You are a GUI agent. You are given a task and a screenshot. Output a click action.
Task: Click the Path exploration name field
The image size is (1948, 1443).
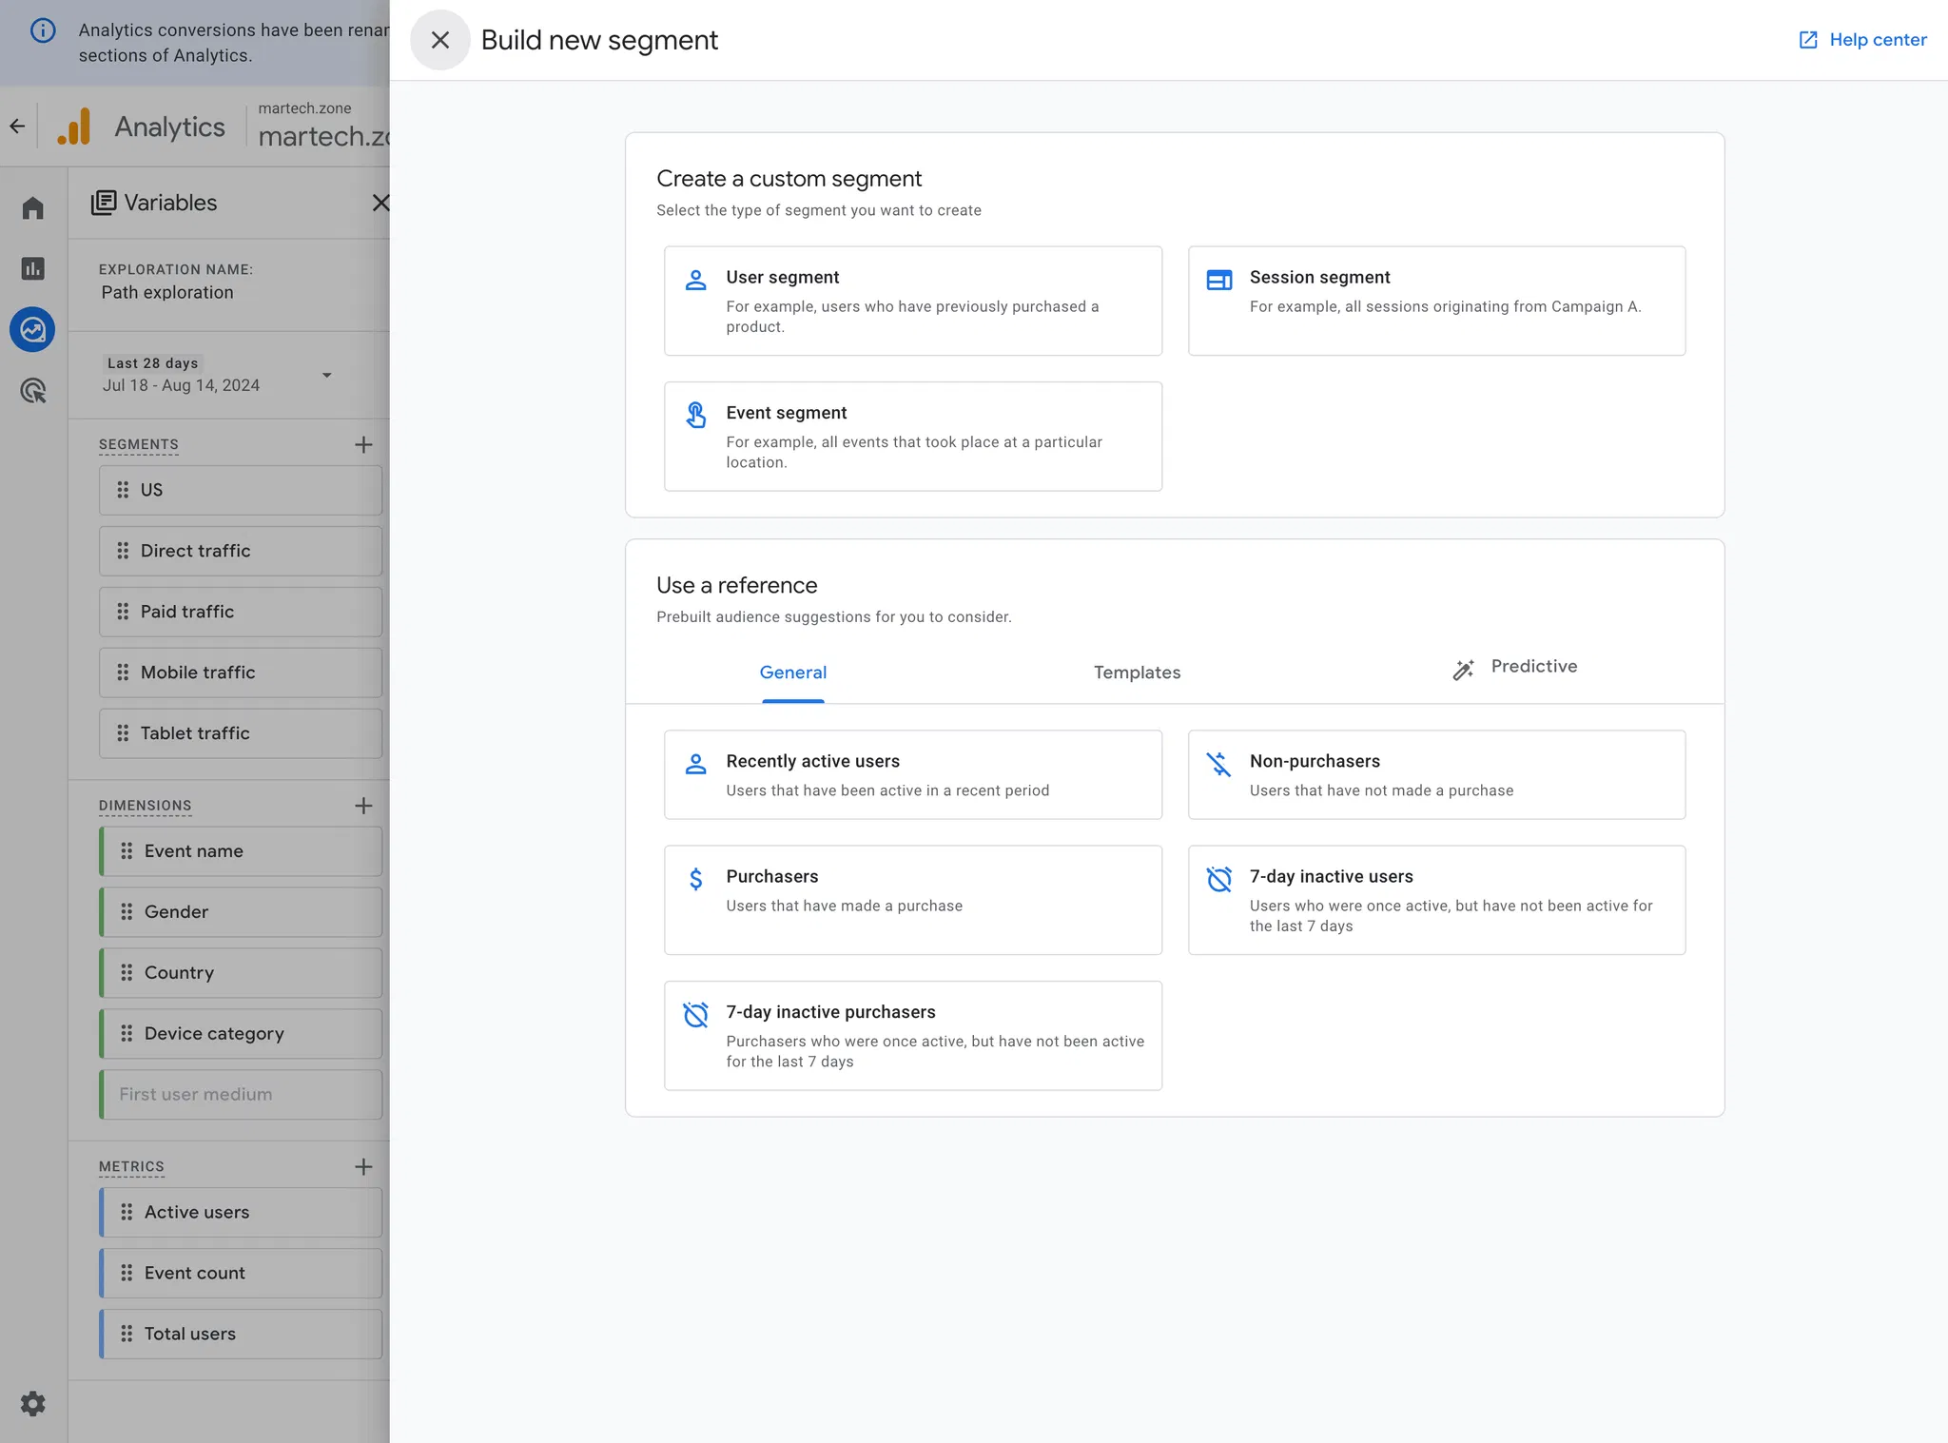click(167, 293)
